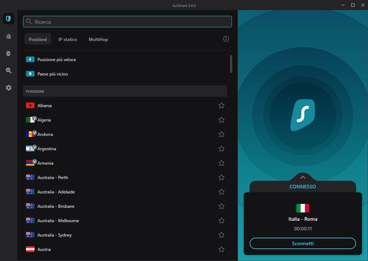Maximize the Surfshark window

pos(353,5)
